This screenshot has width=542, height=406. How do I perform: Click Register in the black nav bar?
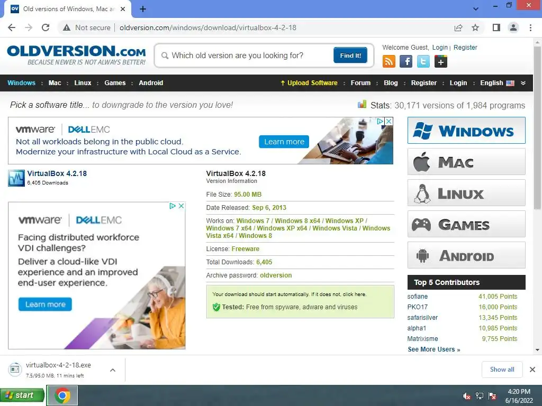[x=424, y=83]
